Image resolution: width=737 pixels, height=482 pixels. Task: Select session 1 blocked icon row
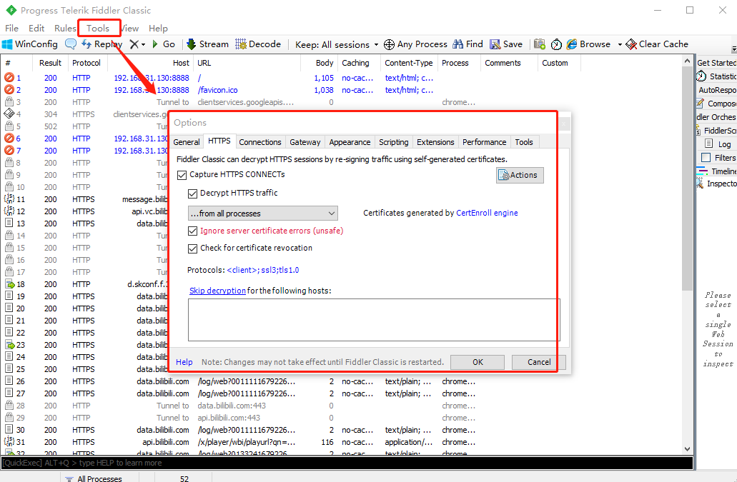[9, 77]
